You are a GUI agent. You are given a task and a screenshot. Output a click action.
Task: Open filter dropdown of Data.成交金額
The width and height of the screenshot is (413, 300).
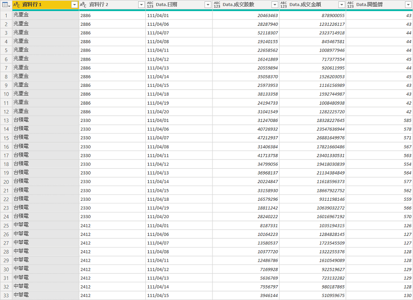(x=342, y=4)
